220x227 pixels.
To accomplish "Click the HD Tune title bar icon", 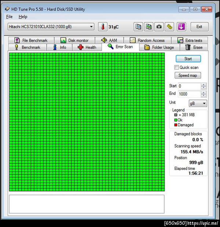I will (x=7, y=9).
